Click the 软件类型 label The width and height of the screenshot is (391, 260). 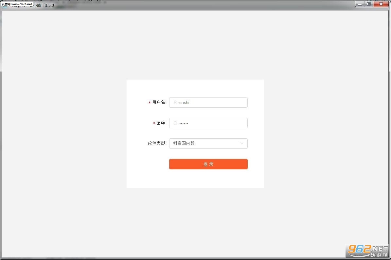point(157,144)
